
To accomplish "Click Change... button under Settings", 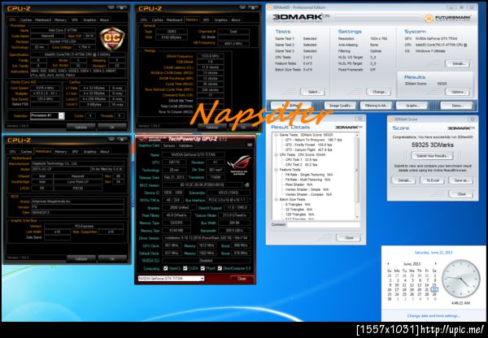I will (380, 92).
